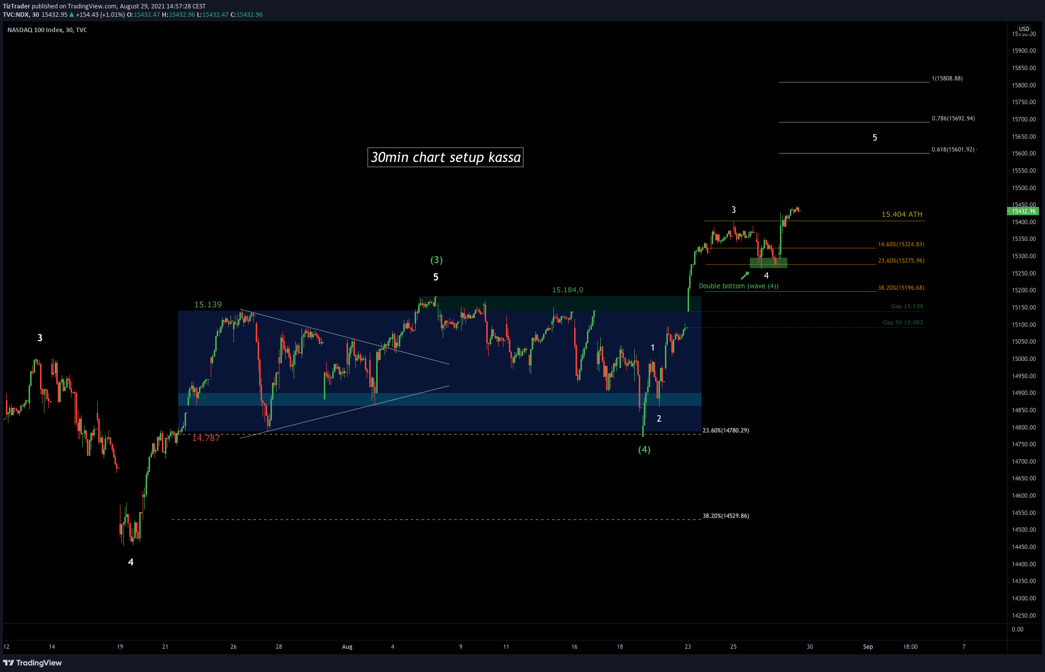Click the '38.20%(14529.86)' dashed line label
The image size is (1045, 672).
pos(726,516)
